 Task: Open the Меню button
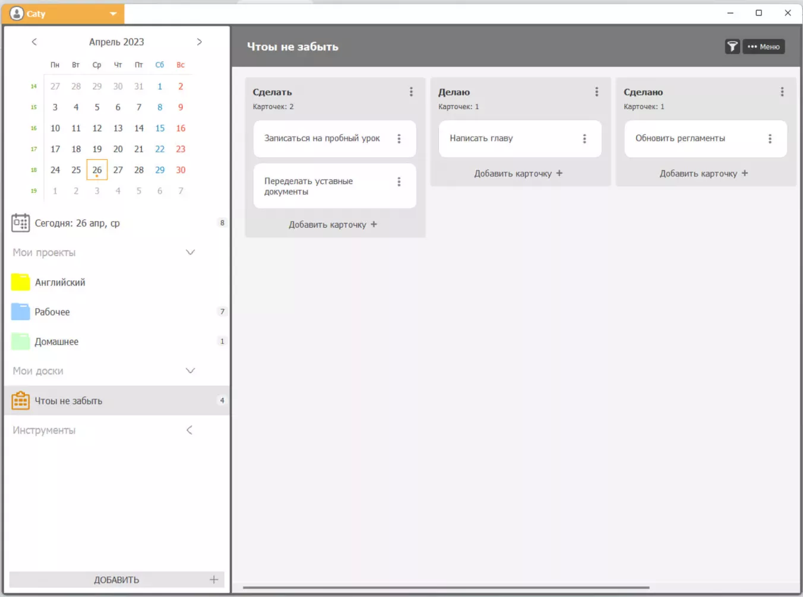764,47
